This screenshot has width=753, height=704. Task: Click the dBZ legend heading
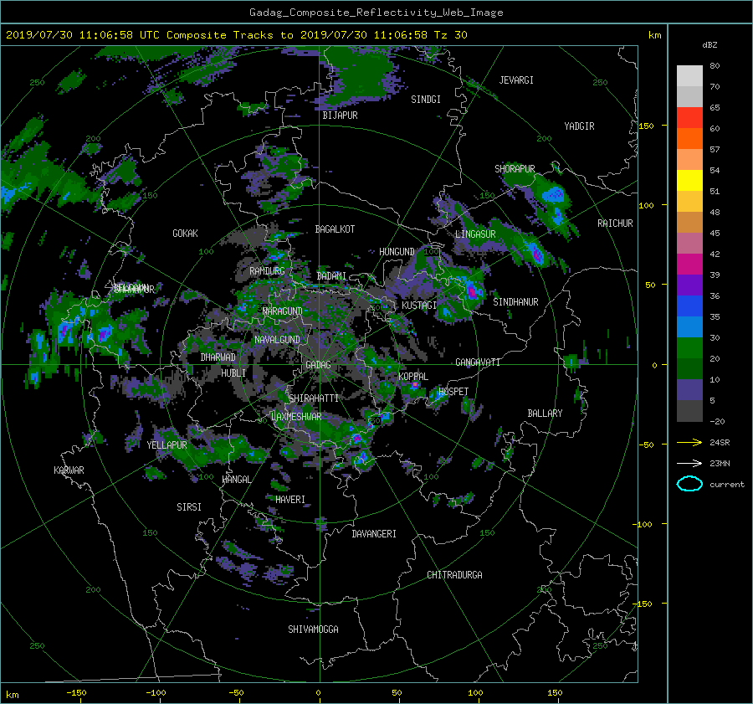709,45
